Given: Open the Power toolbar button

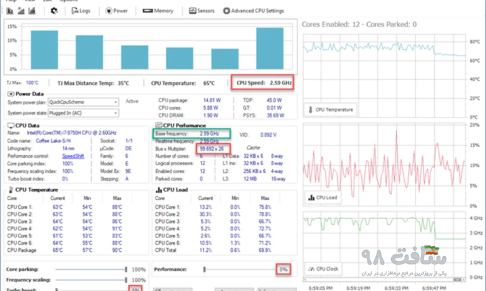Looking at the screenshot, I should [116, 11].
